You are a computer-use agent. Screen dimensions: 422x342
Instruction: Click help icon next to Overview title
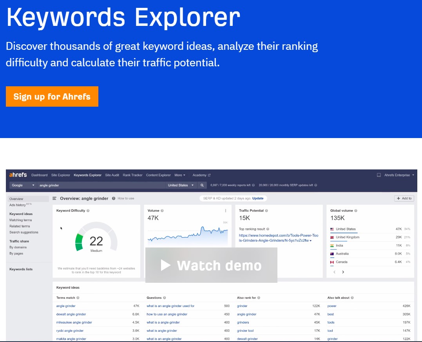coord(114,198)
